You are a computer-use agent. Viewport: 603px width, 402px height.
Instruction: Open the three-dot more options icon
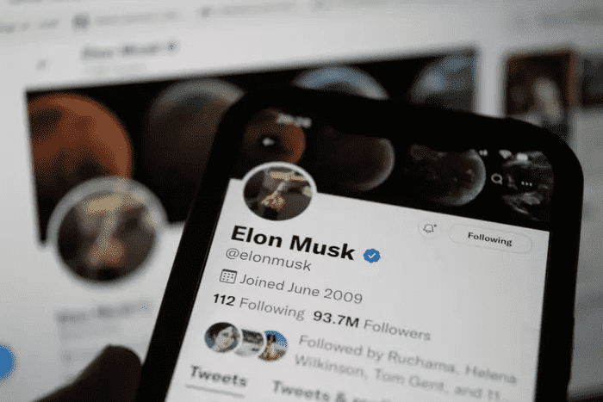[x=526, y=184]
